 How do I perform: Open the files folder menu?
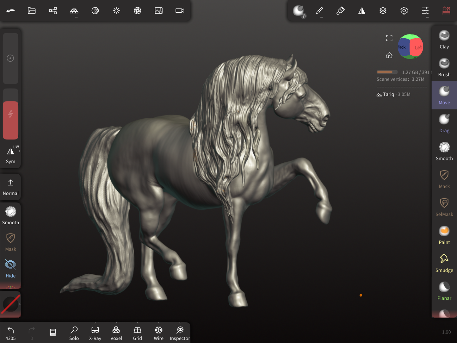coord(32,11)
